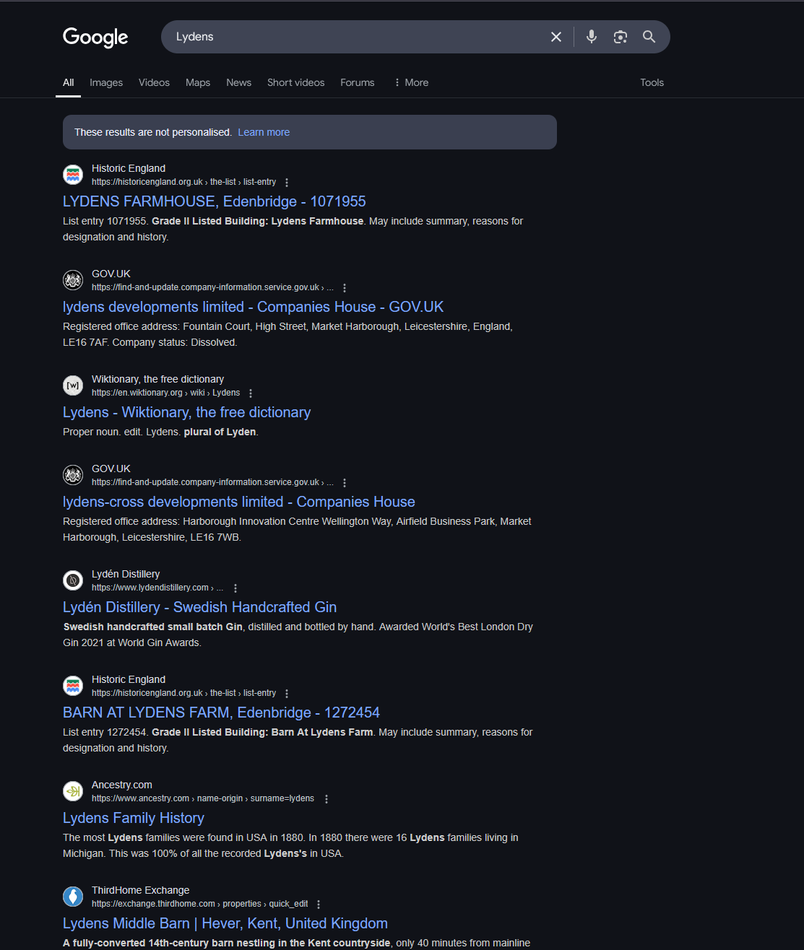The image size is (804, 950).
Task: Start a voice search with microphone
Action: click(x=592, y=37)
